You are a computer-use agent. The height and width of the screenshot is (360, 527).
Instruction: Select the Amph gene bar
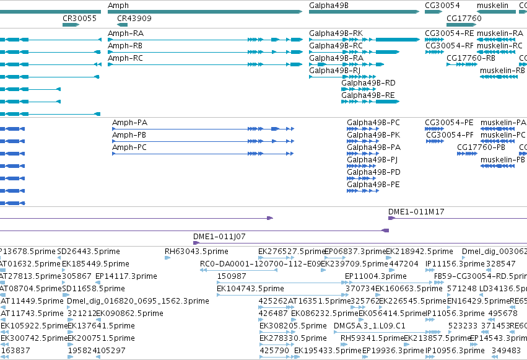click(x=205, y=12)
